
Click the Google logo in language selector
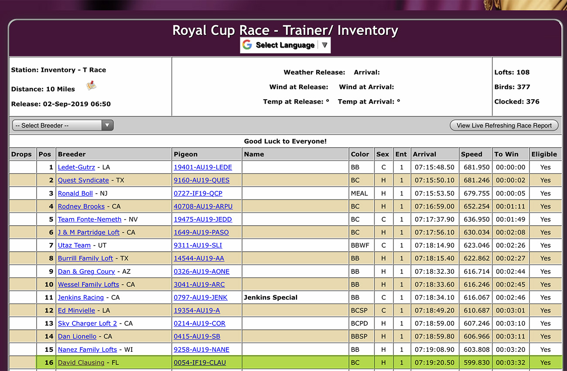pyautogui.click(x=247, y=45)
